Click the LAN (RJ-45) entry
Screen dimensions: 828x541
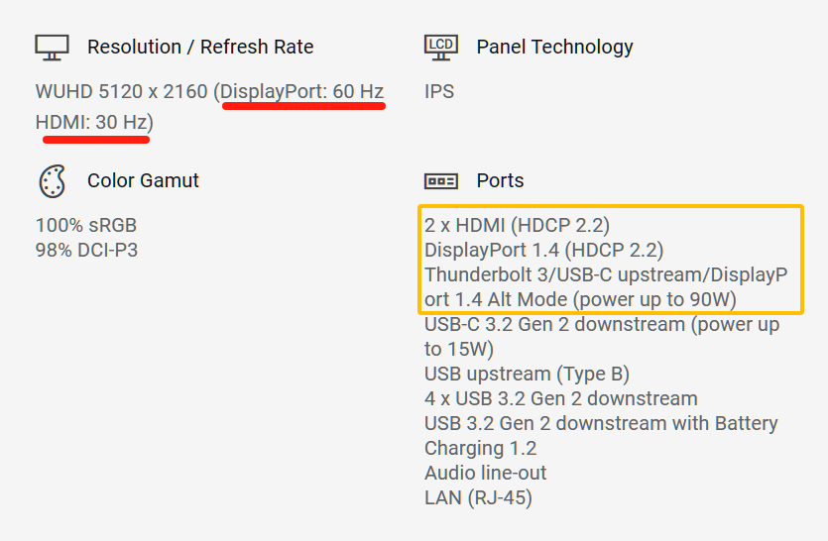coord(478,497)
